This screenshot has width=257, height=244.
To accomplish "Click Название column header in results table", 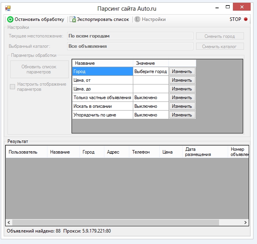I will click(x=63, y=152).
